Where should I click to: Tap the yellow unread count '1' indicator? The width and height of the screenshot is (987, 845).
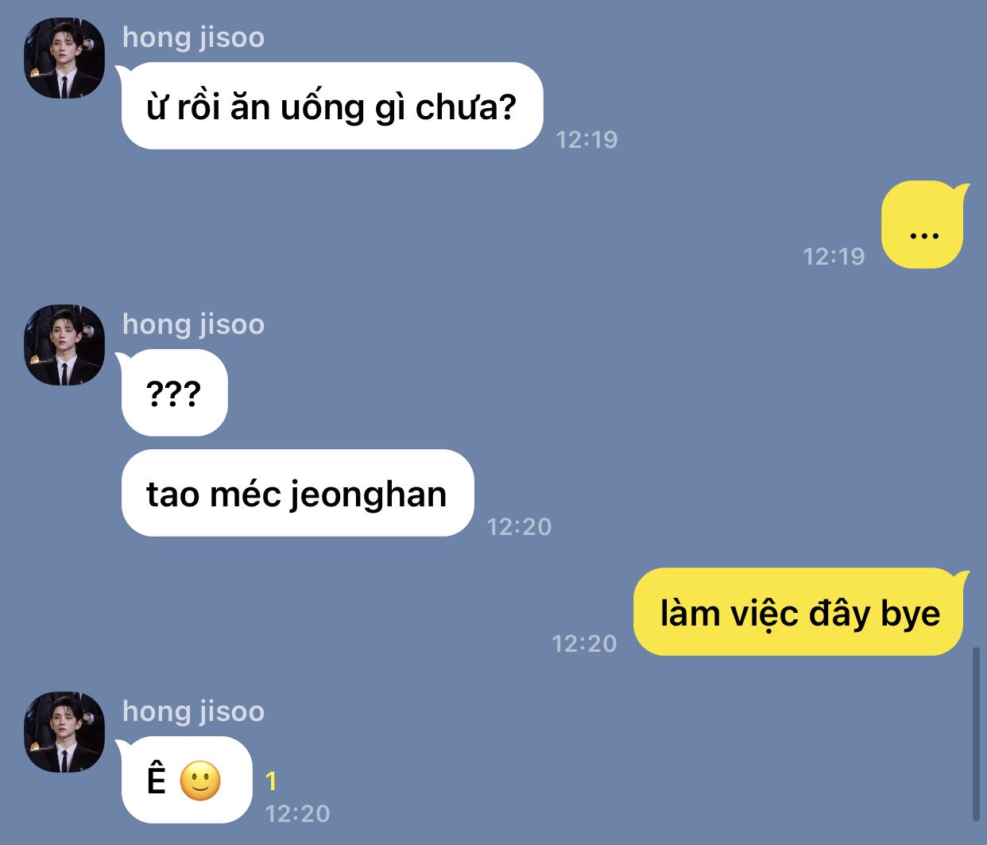pos(271,781)
